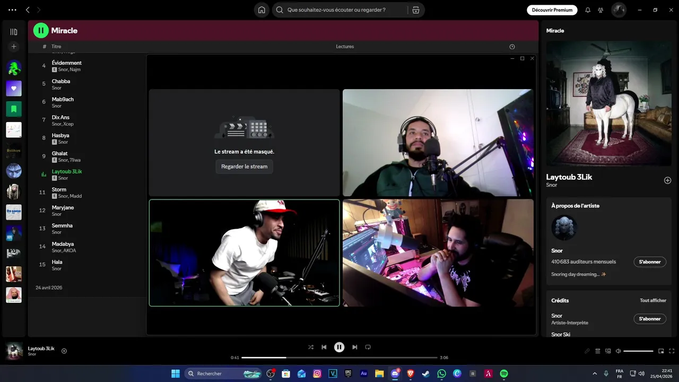Pause playback in bottom player bar
Viewport: 679px width, 382px height.
(339, 347)
